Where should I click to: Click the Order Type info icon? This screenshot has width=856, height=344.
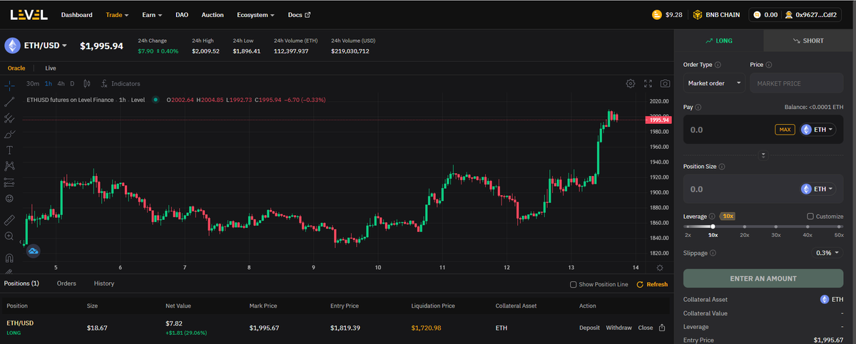click(x=718, y=65)
